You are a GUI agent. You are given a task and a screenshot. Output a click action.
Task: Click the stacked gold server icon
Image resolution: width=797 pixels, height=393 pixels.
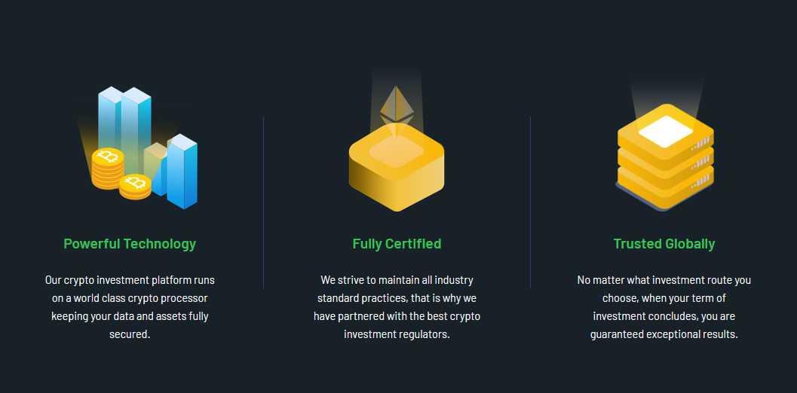point(665,157)
